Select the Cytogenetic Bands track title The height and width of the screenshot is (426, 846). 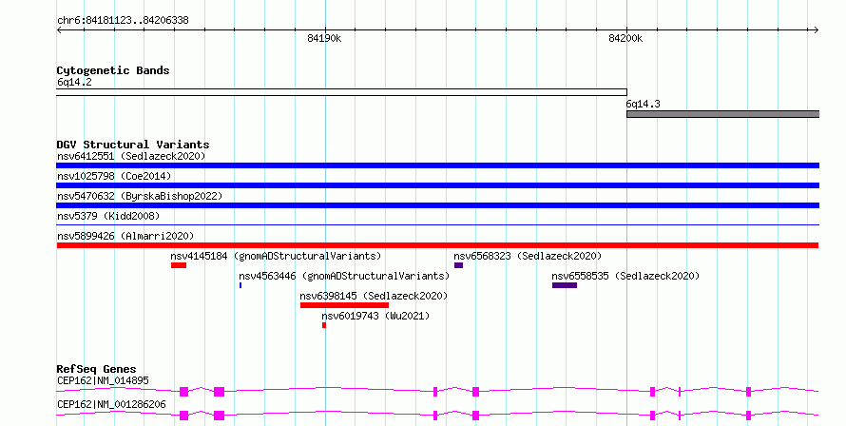(113, 70)
